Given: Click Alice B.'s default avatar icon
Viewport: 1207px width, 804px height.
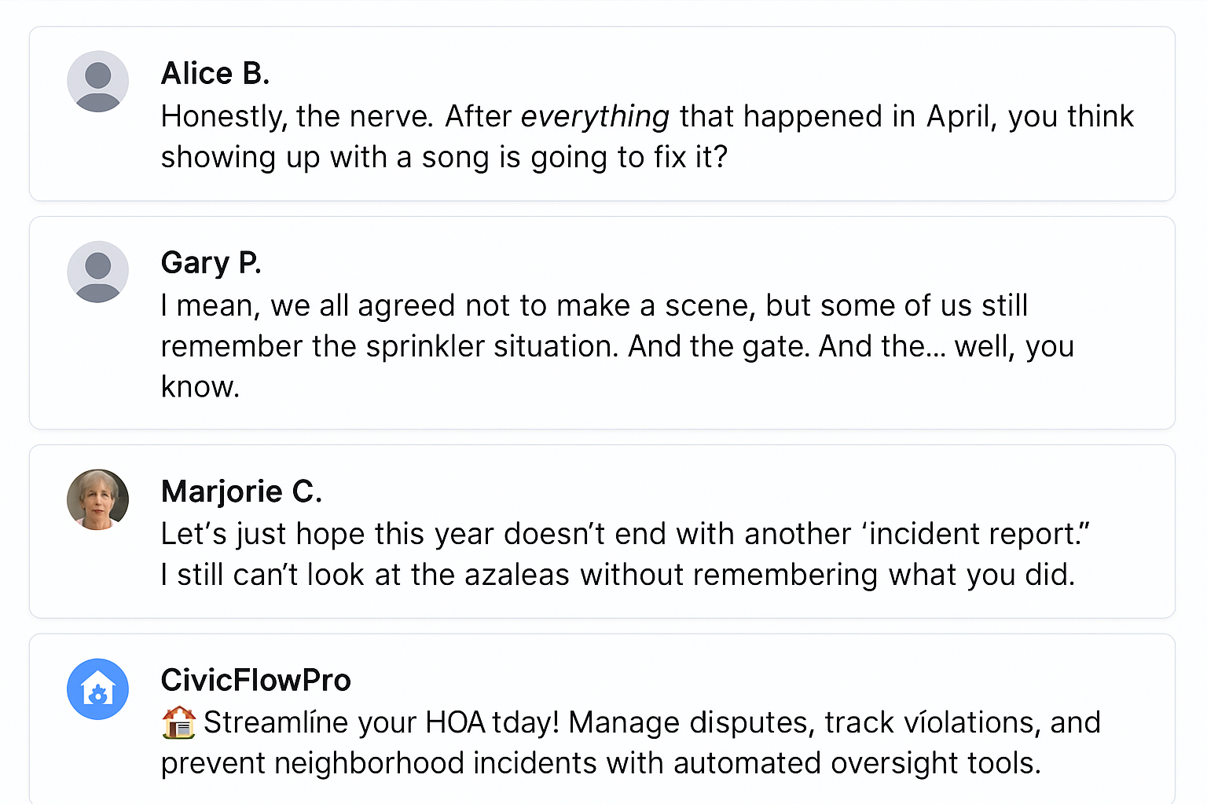Looking at the screenshot, I should pos(97,82).
